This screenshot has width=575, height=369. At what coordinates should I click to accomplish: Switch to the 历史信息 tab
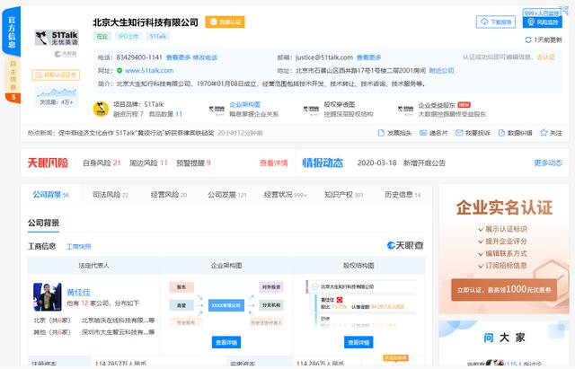tap(402, 195)
